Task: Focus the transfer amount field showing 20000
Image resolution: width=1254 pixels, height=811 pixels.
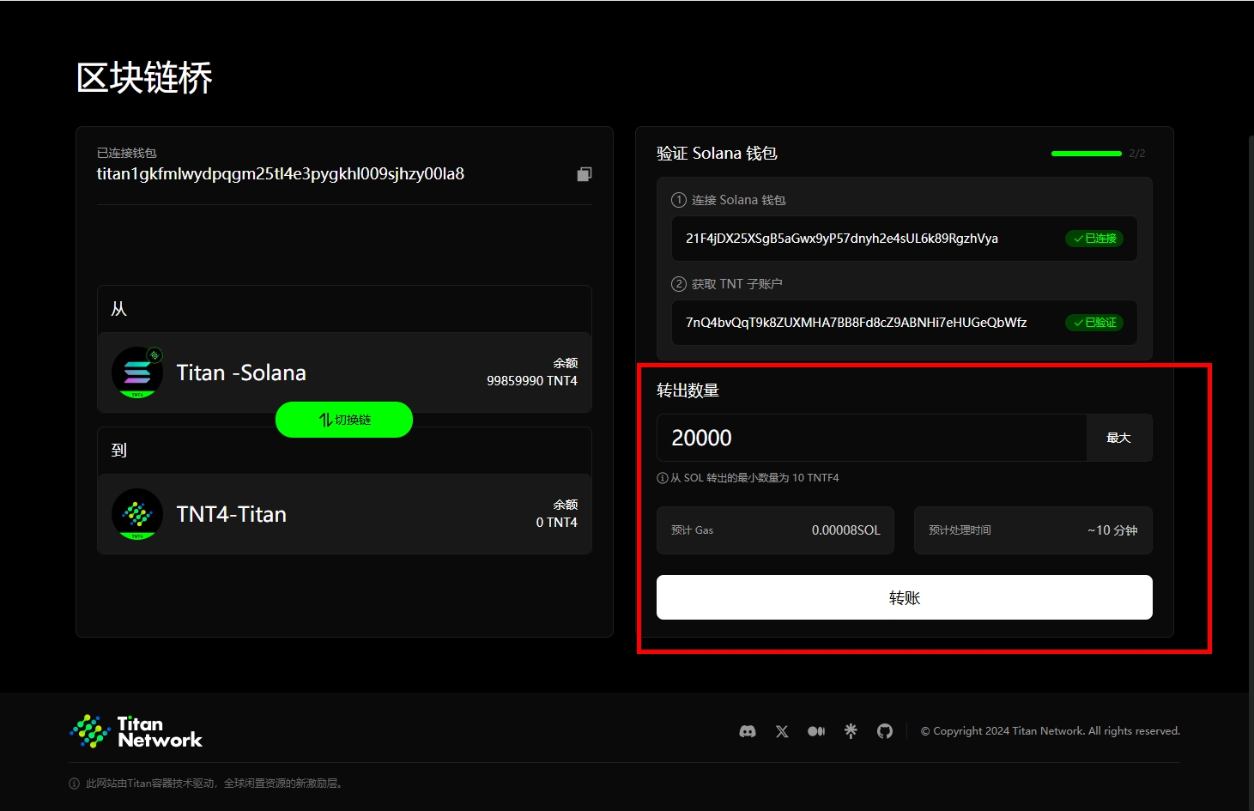Action: pos(871,438)
